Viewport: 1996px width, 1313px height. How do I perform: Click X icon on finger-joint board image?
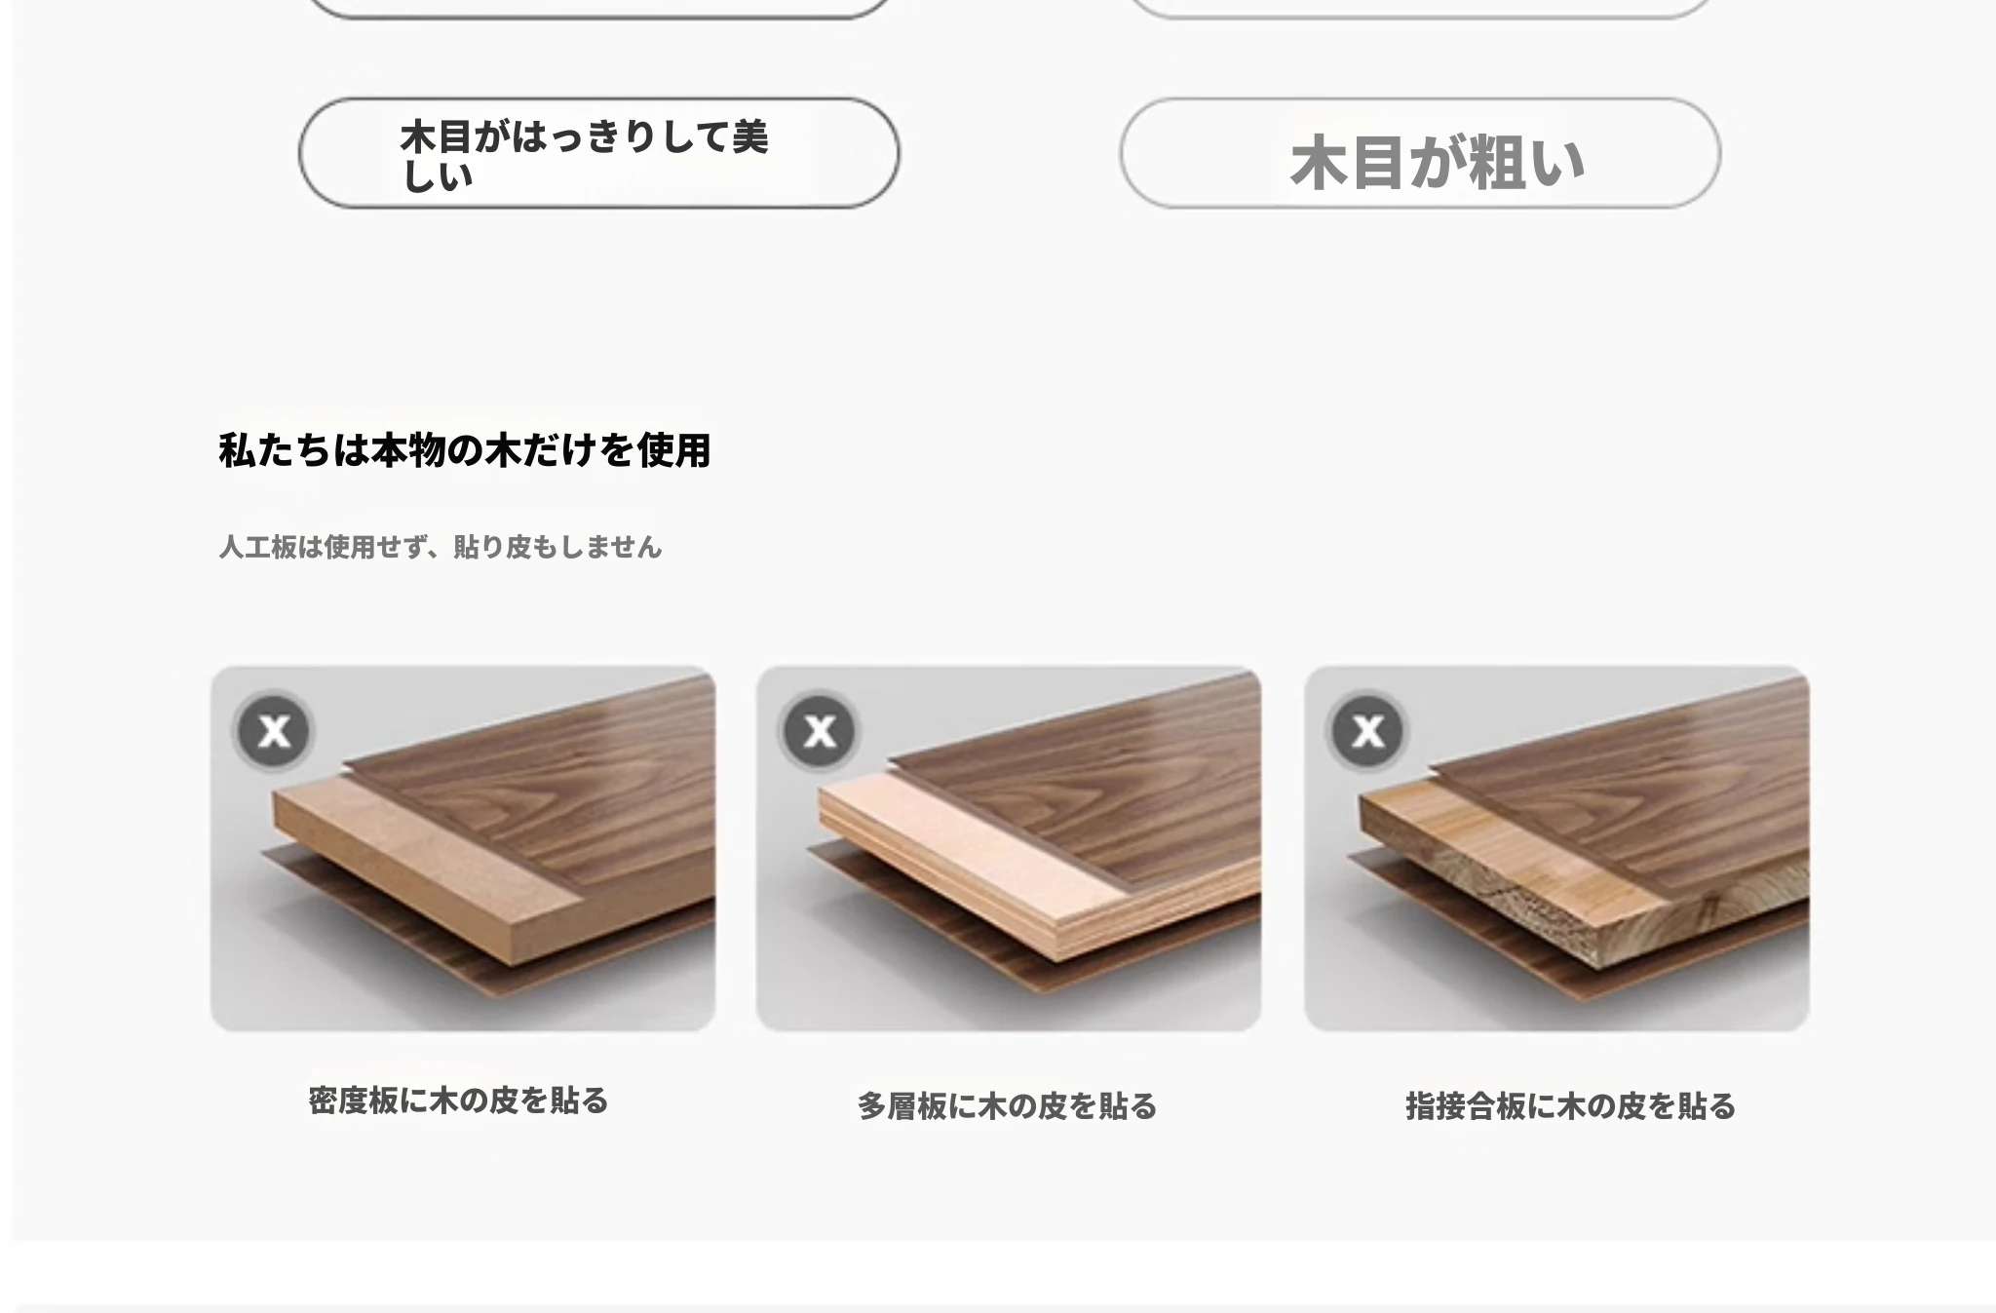pyautogui.click(x=1367, y=730)
